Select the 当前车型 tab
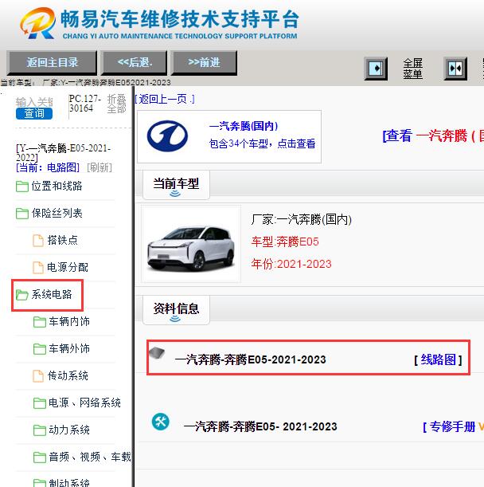484x487 pixels. point(176,185)
